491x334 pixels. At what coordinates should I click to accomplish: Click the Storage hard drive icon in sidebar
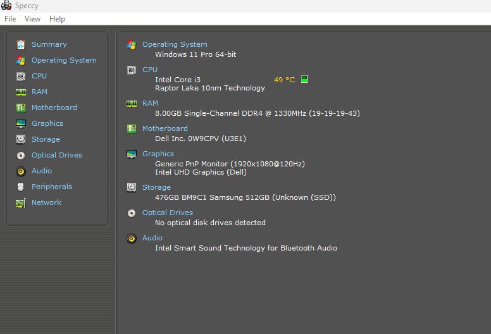point(21,139)
